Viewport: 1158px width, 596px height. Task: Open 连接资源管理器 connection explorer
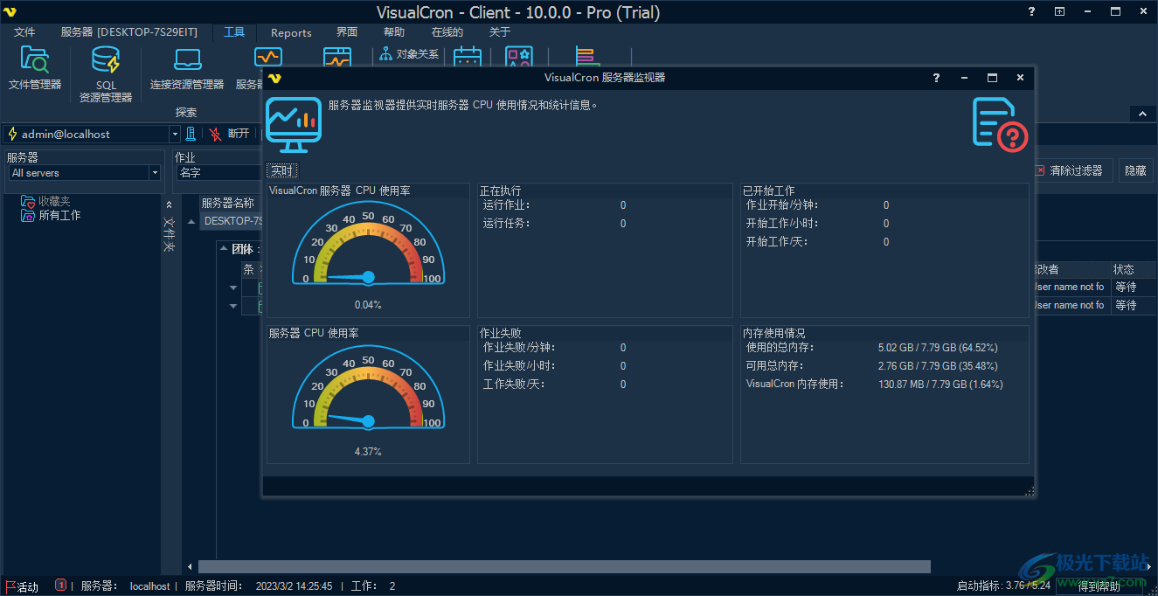click(x=187, y=69)
